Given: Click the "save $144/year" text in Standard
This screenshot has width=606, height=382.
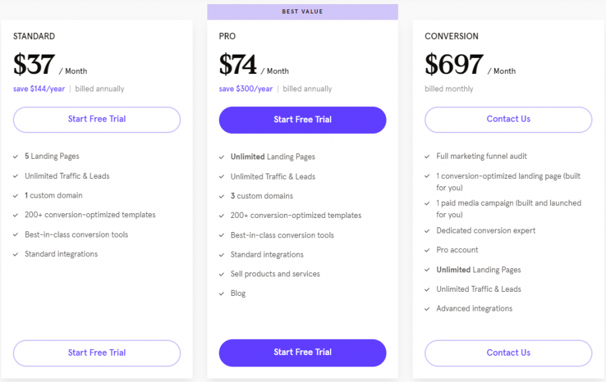Looking at the screenshot, I should pos(39,89).
